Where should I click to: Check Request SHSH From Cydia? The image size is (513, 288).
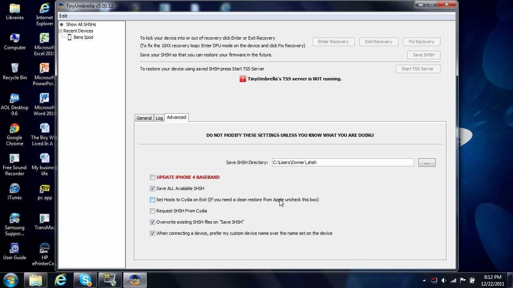click(x=152, y=211)
